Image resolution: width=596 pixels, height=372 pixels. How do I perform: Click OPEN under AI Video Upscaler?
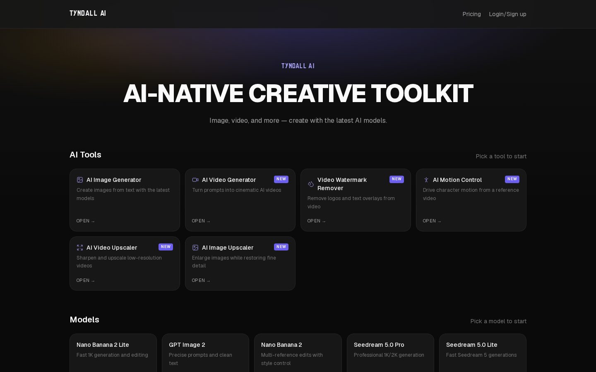pyautogui.click(x=86, y=280)
